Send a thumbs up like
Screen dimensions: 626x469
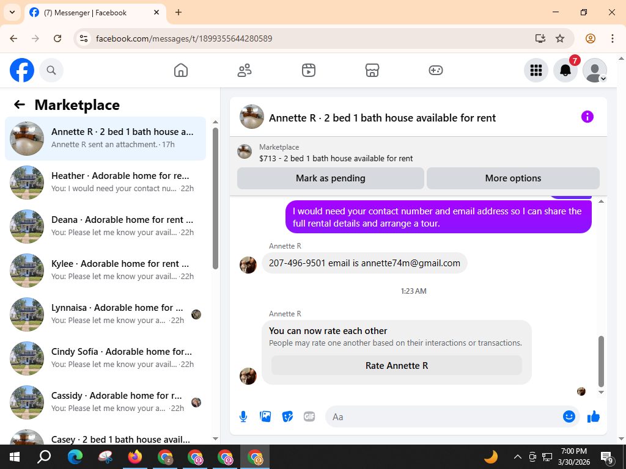(594, 416)
